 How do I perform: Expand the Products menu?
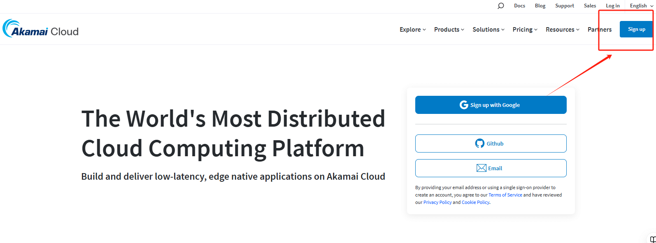coord(449,30)
